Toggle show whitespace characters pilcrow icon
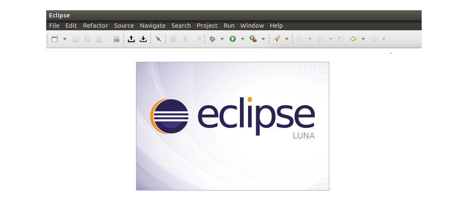 coord(185,39)
